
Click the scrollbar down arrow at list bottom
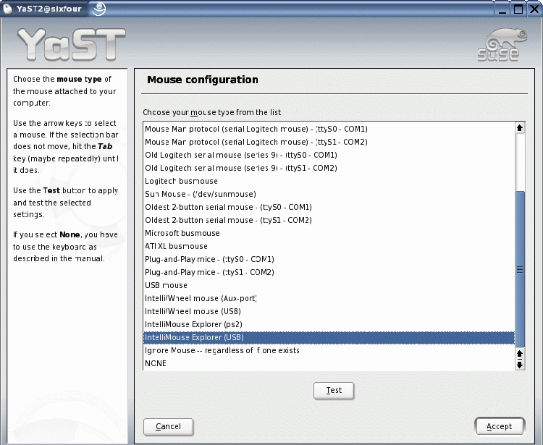[x=519, y=365]
